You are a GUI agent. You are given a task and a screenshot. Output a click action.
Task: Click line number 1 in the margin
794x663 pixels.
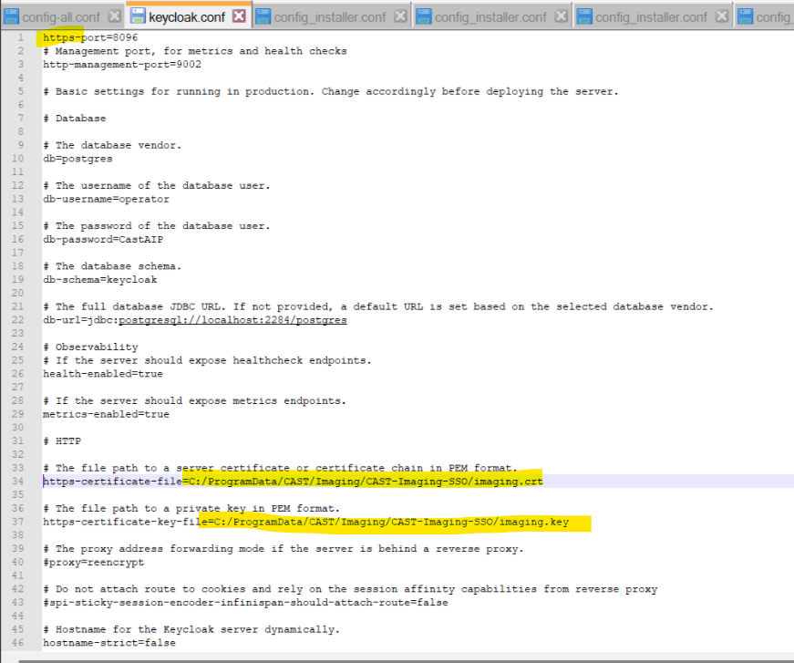pos(20,38)
